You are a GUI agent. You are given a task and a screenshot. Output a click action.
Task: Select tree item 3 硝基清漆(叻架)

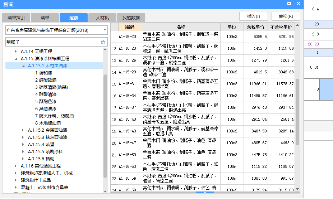click(x=51, y=87)
